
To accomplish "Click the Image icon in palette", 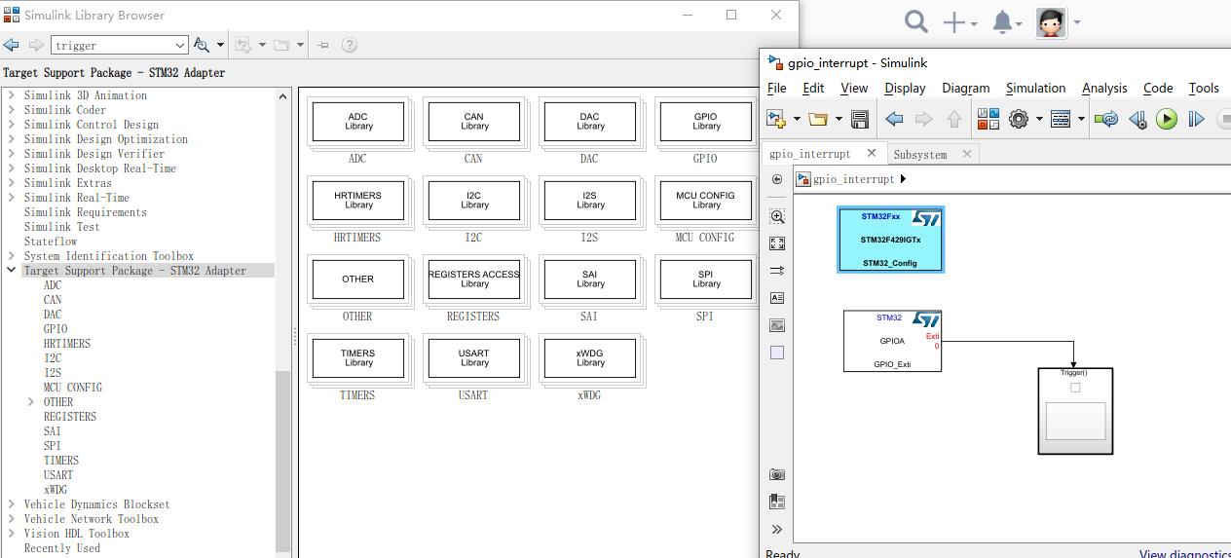I will pyautogui.click(x=776, y=325).
